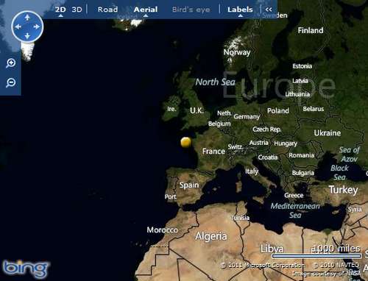Image resolution: width=368 pixels, height=281 pixels.
Task: Click the Black Sea label
Action: (339, 173)
